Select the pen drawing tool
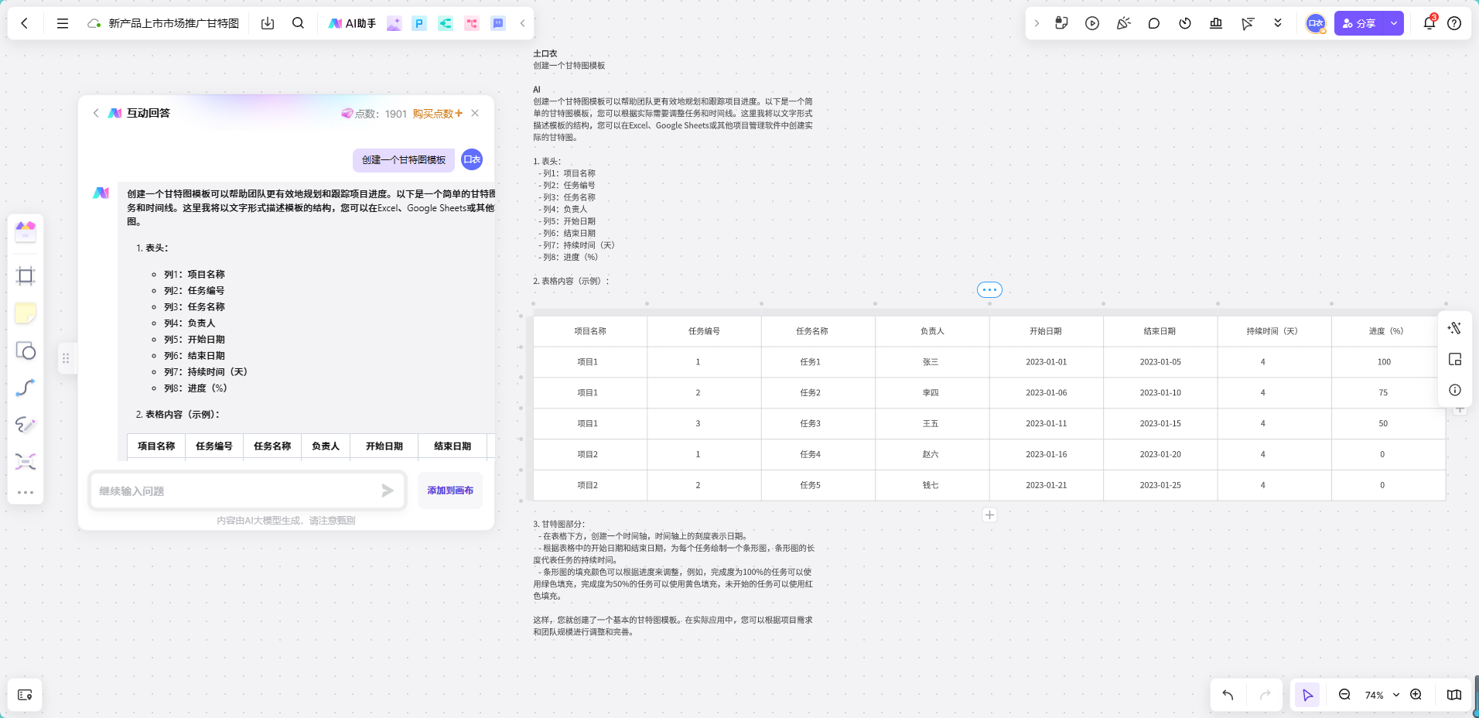Viewport: 1479px width, 718px height. pyautogui.click(x=26, y=425)
